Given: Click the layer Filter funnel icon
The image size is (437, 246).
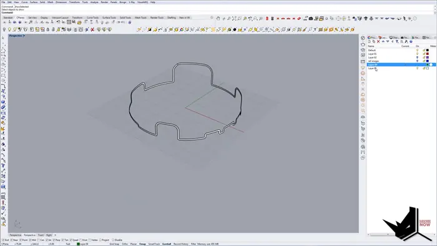Looking at the screenshot, I should (397, 41).
